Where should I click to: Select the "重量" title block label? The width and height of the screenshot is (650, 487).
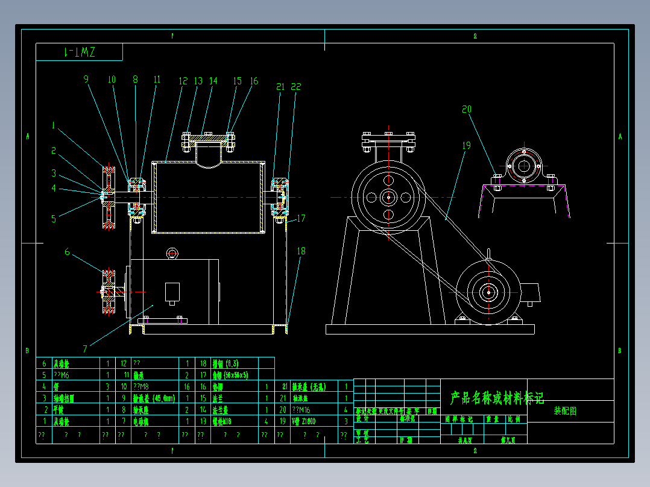pos(493,419)
